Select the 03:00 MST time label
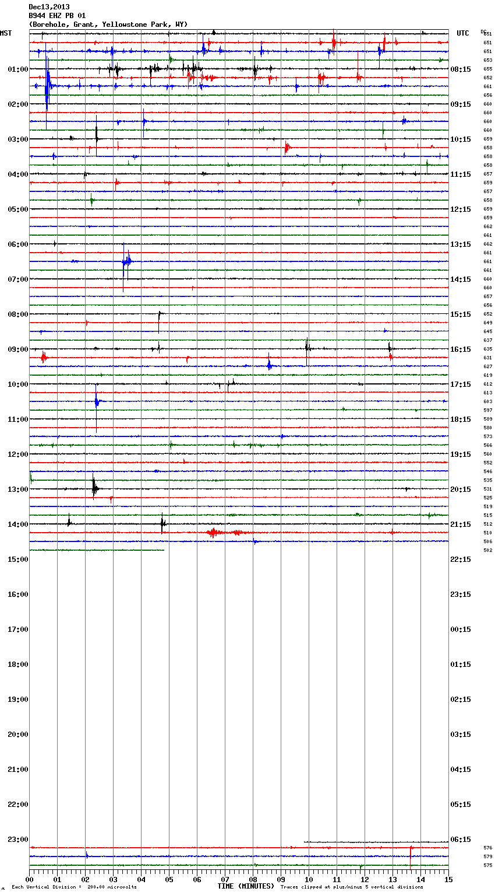 click(17, 139)
